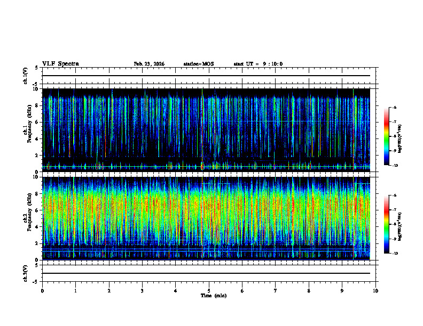Click the ch.3 voltage waveform trace

coord(206,273)
